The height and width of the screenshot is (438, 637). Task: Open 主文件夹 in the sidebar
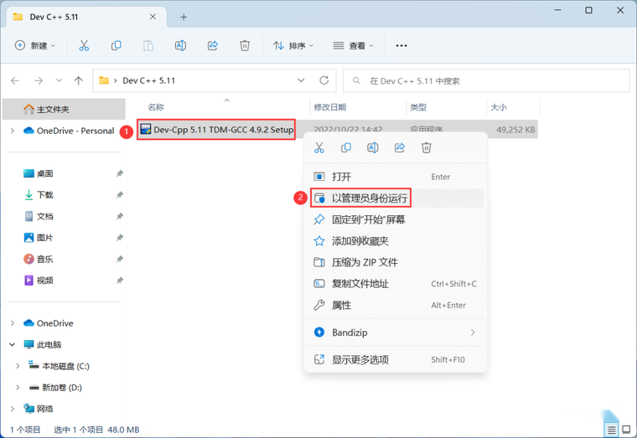tap(64, 109)
